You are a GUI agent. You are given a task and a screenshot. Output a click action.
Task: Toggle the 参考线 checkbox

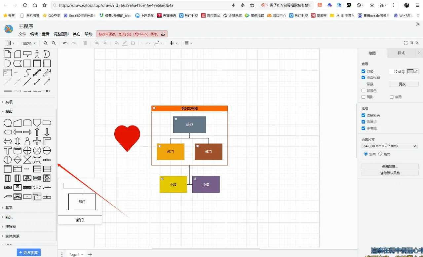(x=364, y=128)
